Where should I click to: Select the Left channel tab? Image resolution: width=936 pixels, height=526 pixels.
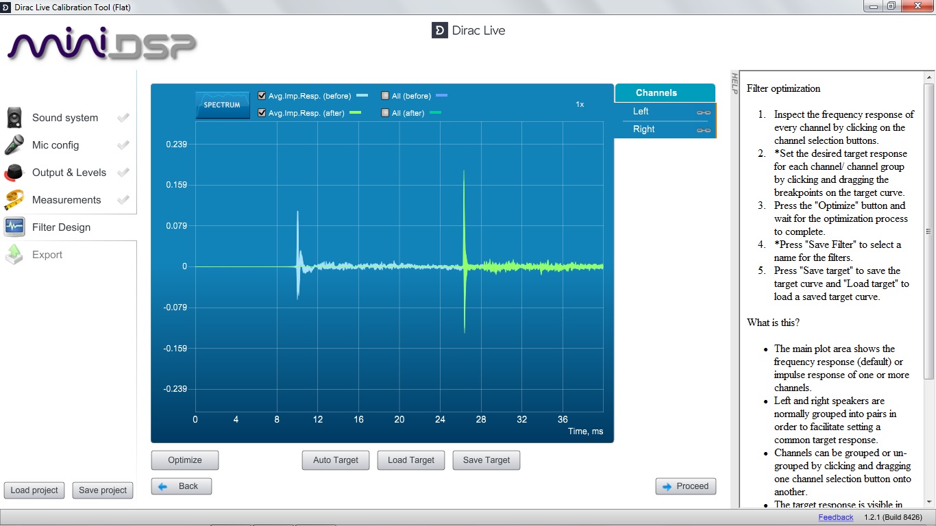click(641, 112)
